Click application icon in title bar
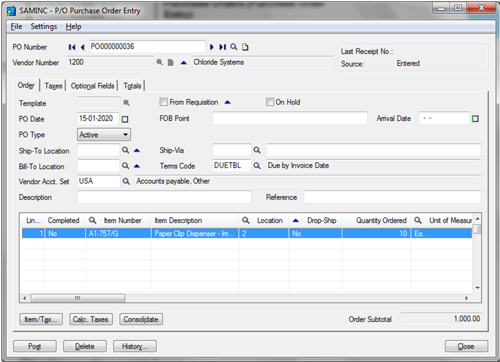 pos(12,11)
